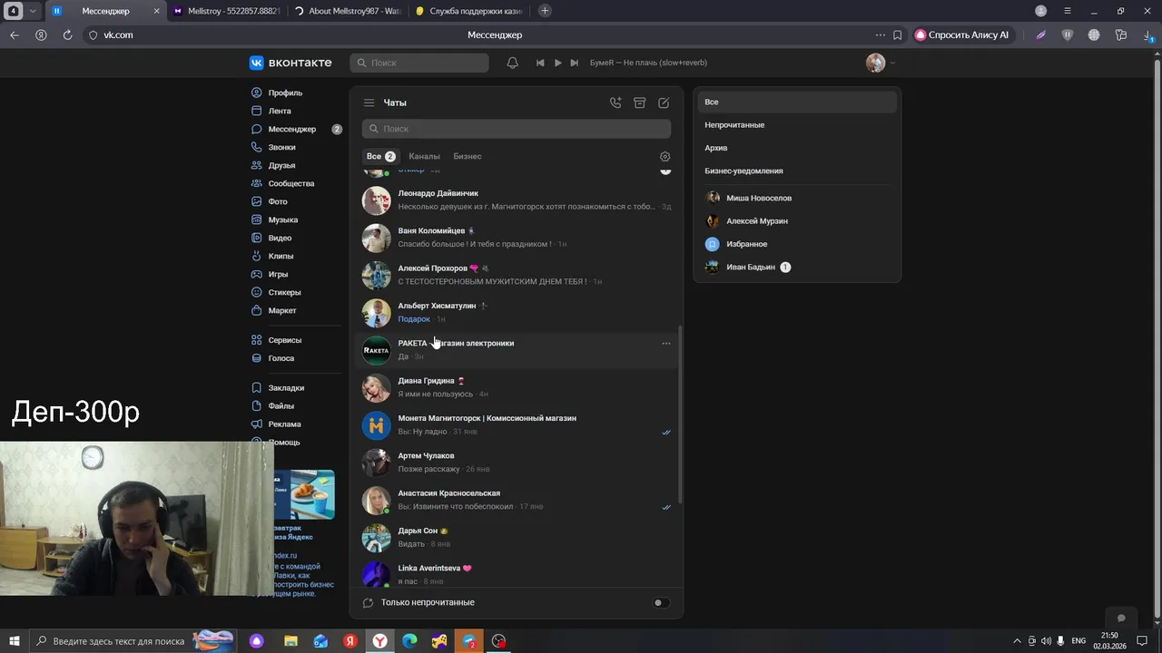This screenshot has height=653, width=1162.
Task: Skip to the next track
Action: click(574, 63)
